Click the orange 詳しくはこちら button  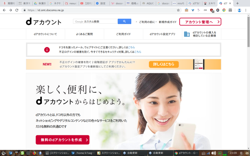pos(164,64)
